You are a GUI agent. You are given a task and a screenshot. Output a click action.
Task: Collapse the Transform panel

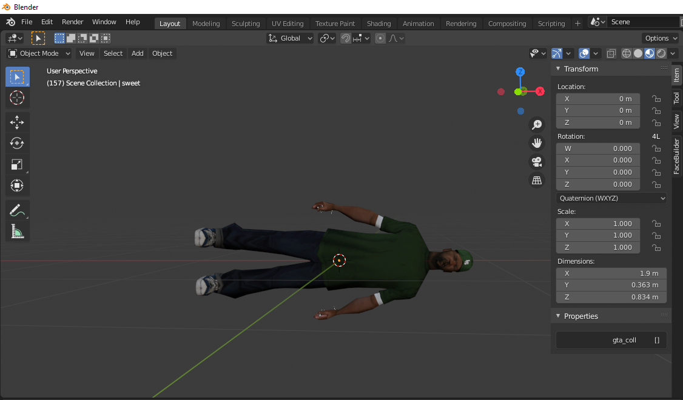[x=559, y=68]
